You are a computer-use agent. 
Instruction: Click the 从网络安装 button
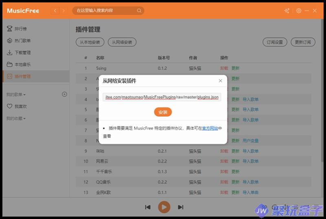point(122,42)
